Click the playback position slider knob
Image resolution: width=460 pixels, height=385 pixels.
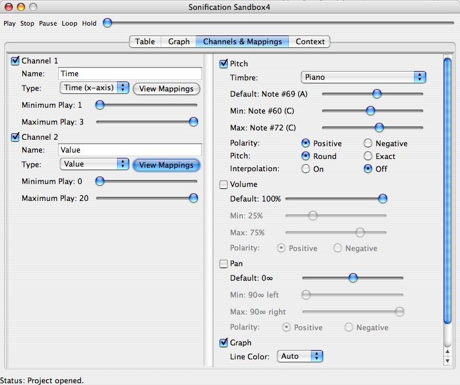click(x=108, y=23)
